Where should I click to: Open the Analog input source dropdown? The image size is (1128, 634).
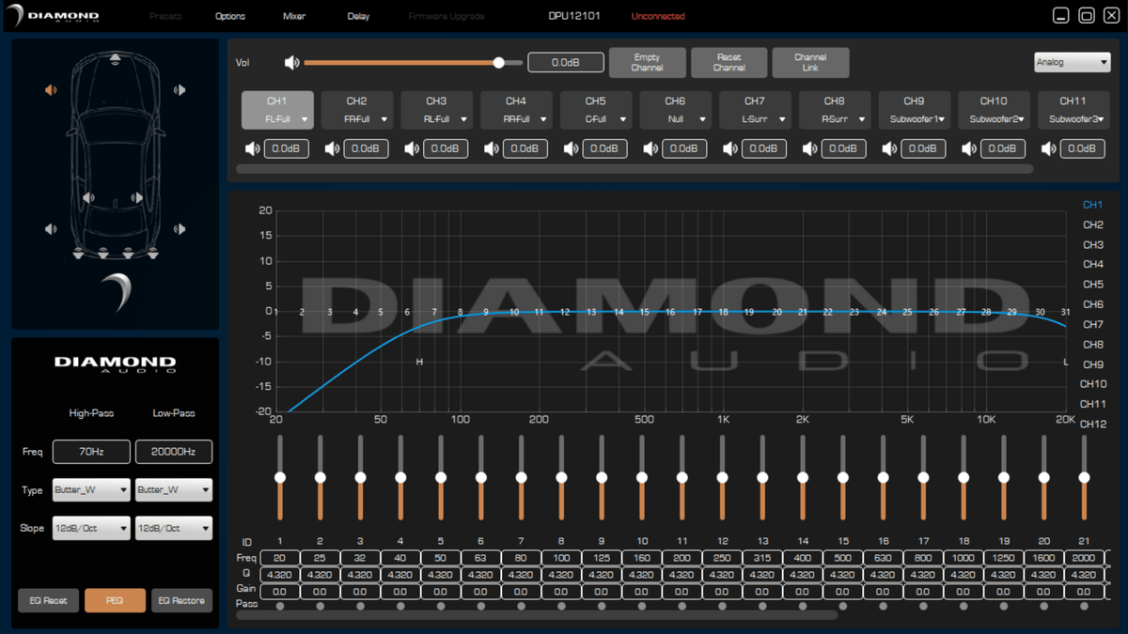coord(1072,62)
